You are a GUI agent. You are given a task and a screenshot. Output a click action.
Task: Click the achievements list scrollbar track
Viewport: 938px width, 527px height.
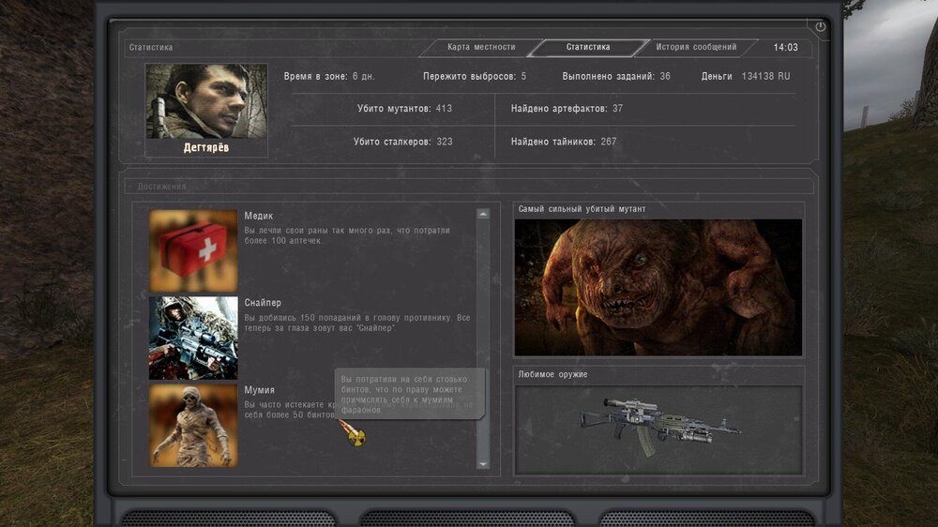coord(483,339)
